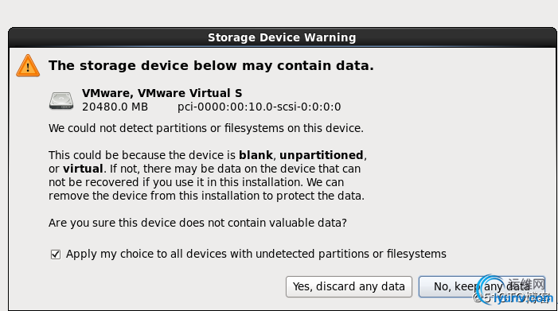Click the 'could not detect partitions' sentence

206,128
